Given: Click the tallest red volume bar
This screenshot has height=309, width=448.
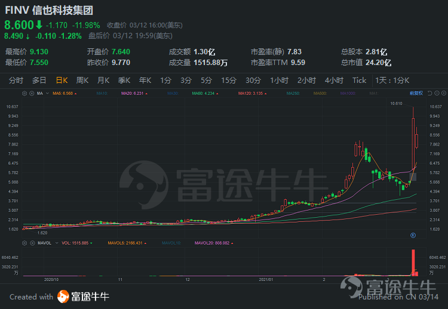Looking at the screenshot, I should [x=413, y=262].
